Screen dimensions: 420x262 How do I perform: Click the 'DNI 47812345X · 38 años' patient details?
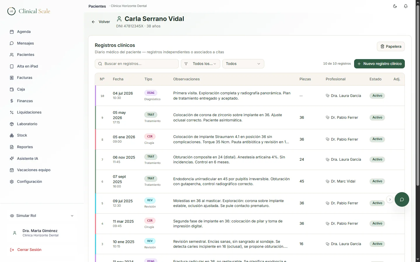click(x=138, y=26)
